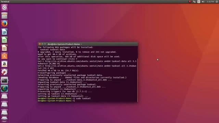Open the network connections indicator
This screenshot has width=219, height=123.
(x=194, y=2)
